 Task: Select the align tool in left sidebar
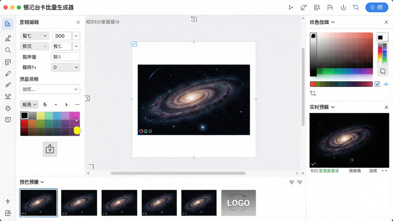[8, 96]
